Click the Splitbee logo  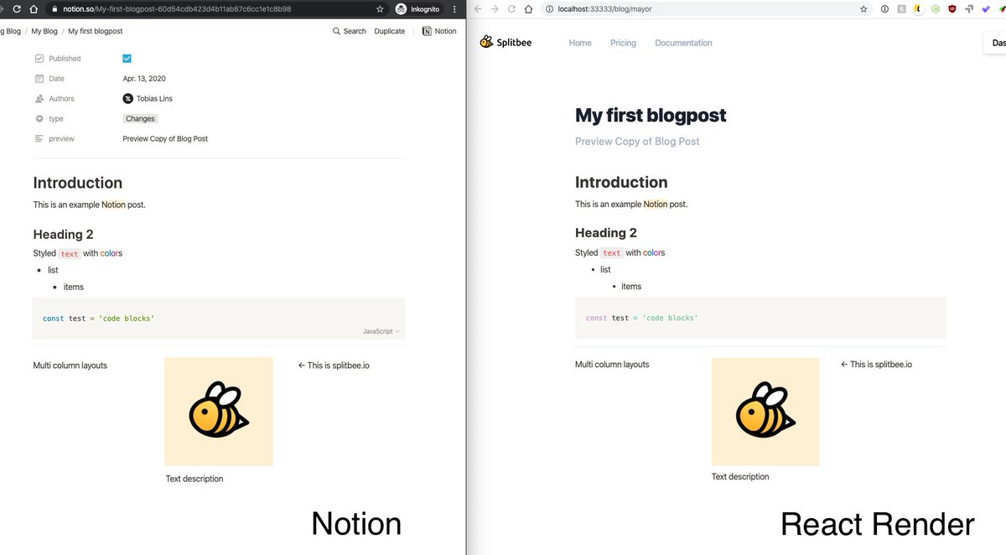coord(506,42)
